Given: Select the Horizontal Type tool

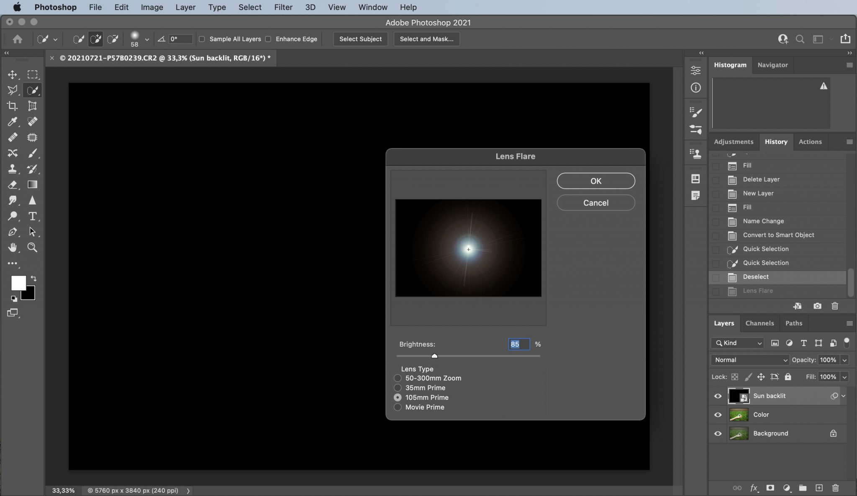Looking at the screenshot, I should coord(32,216).
